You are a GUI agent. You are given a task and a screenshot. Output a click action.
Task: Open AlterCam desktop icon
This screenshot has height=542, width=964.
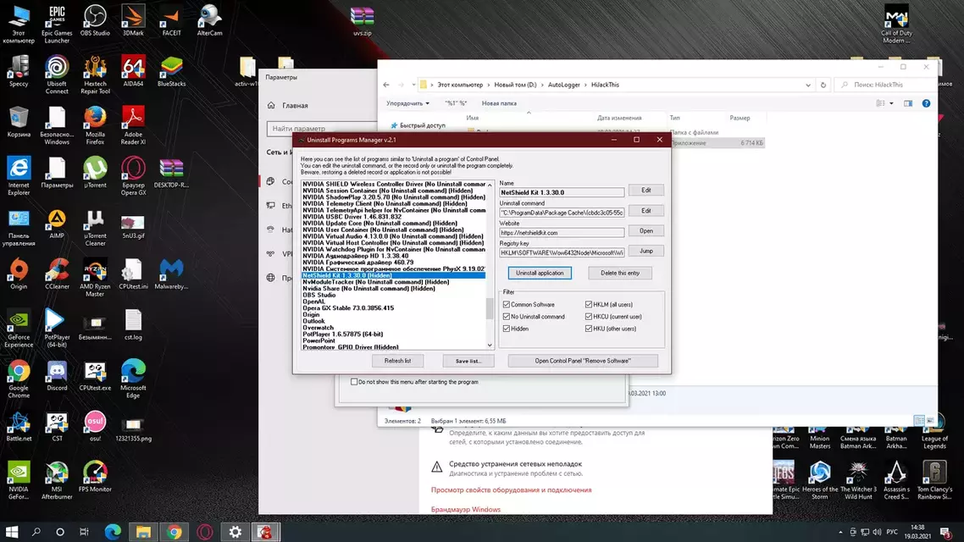[209, 20]
